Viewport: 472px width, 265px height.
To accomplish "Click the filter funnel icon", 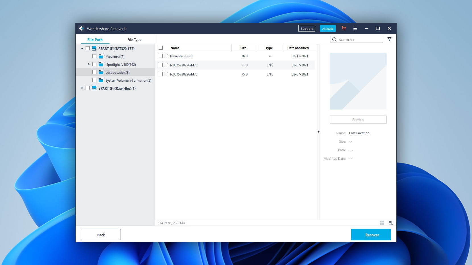I will pyautogui.click(x=389, y=39).
